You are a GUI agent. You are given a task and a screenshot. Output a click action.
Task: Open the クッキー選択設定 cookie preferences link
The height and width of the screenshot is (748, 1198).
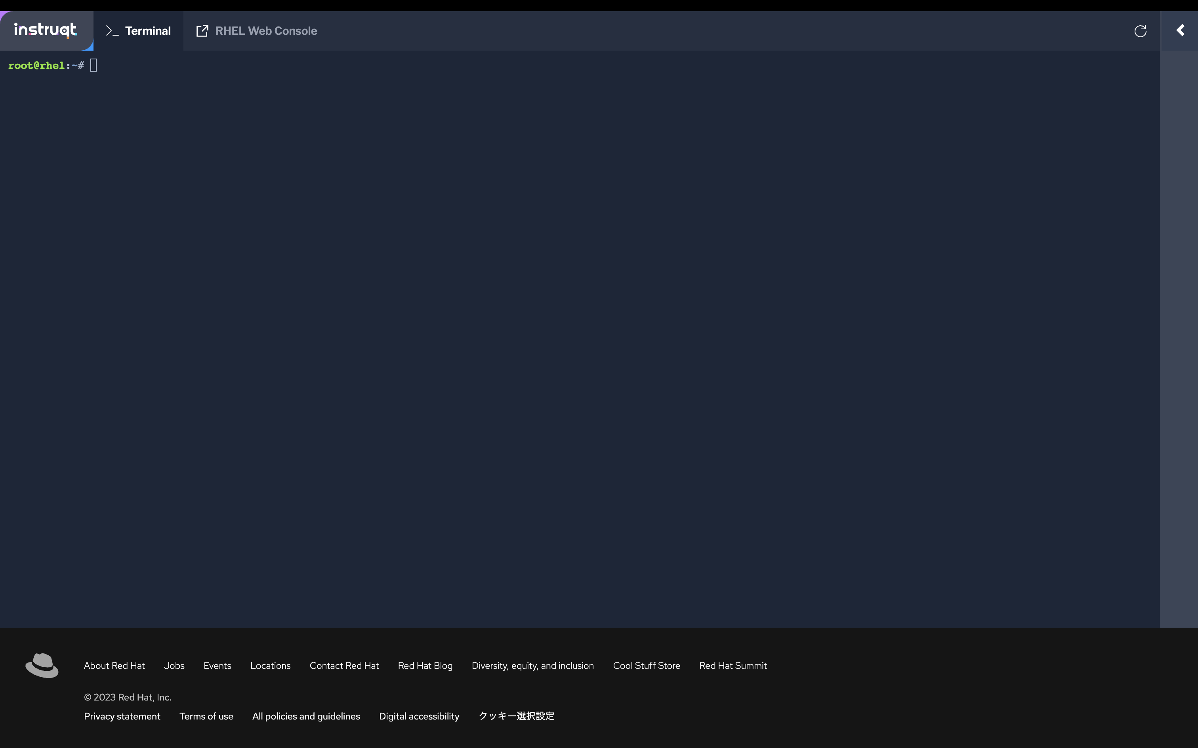(x=516, y=716)
